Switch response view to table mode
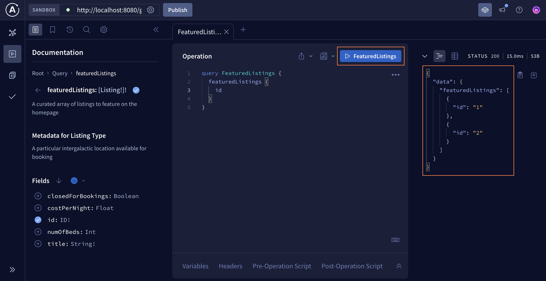Viewport: 546px width, 281px height. click(455, 56)
